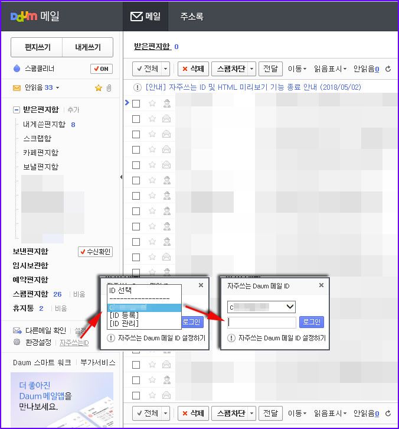399x429 pixels.
Task: Star the third mail in the list
Action: (x=152, y=134)
